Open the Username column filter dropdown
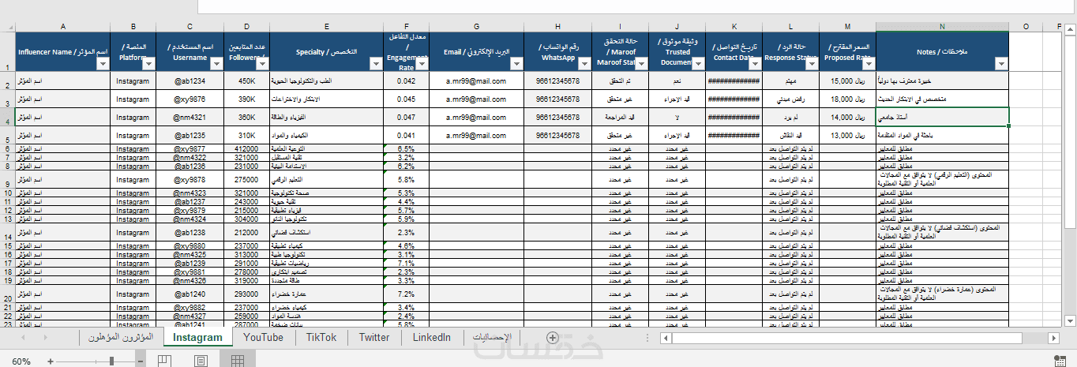Screen dimensions: 1077x367 click(x=216, y=65)
